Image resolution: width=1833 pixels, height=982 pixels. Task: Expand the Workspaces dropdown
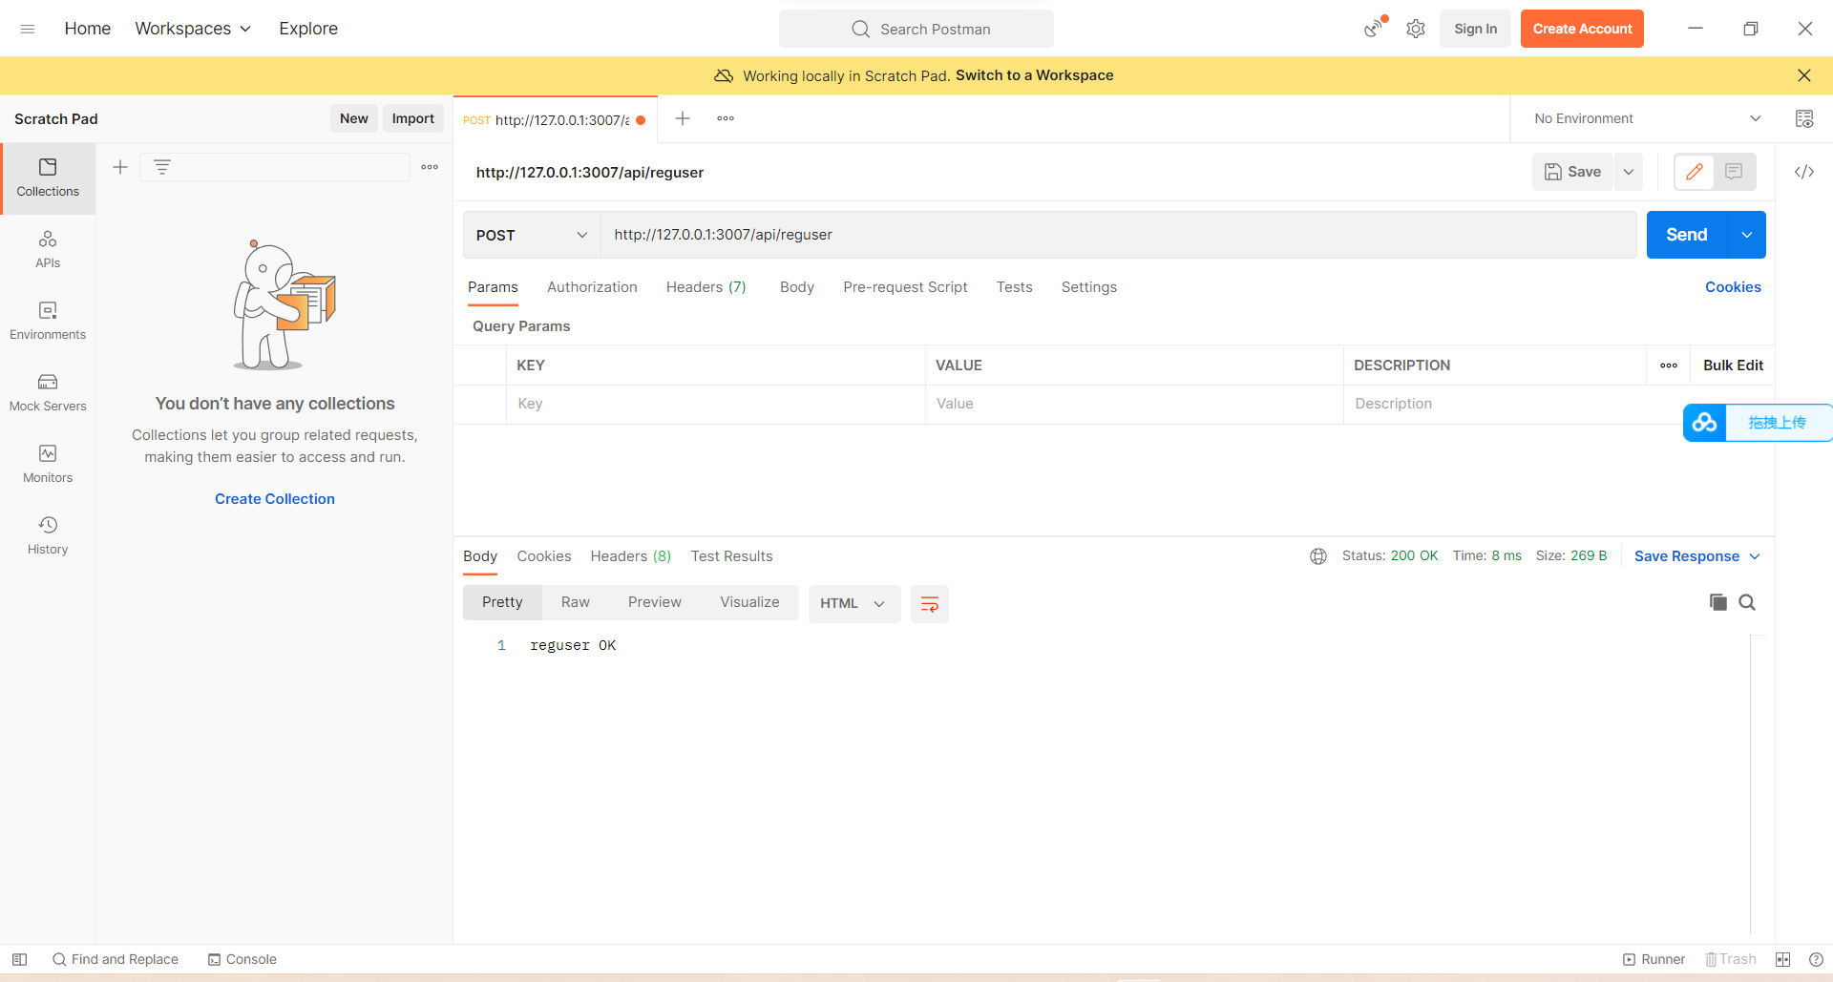pos(193,29)
